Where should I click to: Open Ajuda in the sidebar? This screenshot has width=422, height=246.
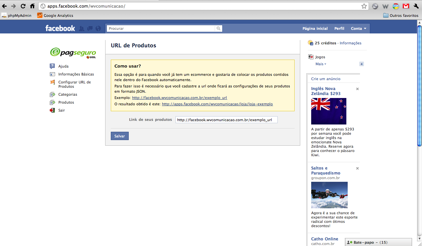(63, 66)
